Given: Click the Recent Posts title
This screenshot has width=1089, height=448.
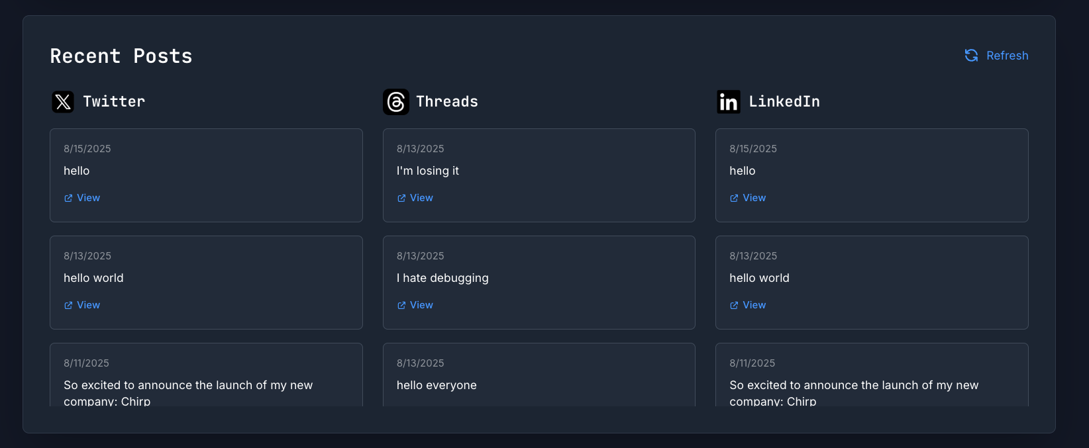Looking at the screenshot, I should coord(121,56).
